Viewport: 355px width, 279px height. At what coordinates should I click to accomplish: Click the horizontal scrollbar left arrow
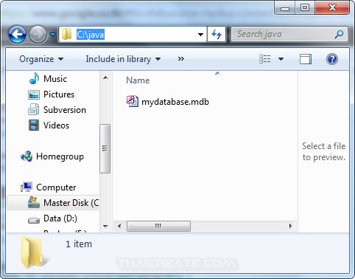coord(119,226)
